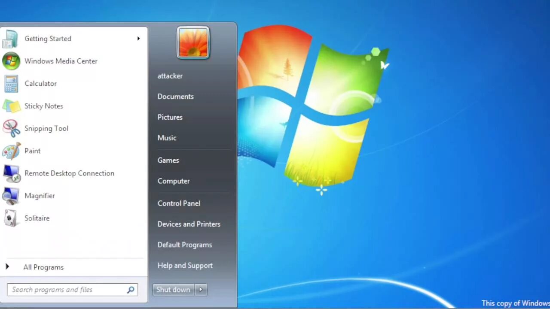This screenshot has width=550, height=309.
Task: Click the magnifying glass search icon
Action: point(131,290)
